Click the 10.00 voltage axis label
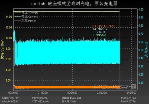The width and height of the screenshot is (149, 104). coord(9,38)
